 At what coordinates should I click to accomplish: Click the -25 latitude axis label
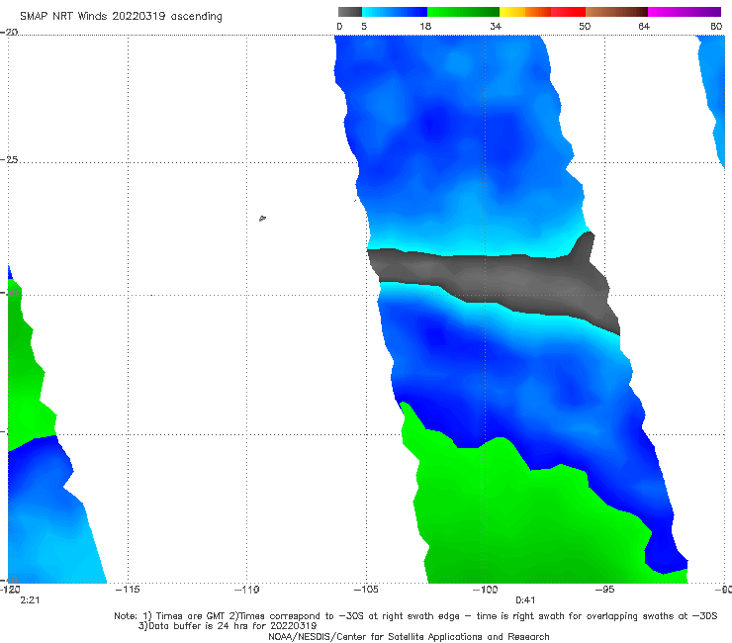click(x=9, y=159)
